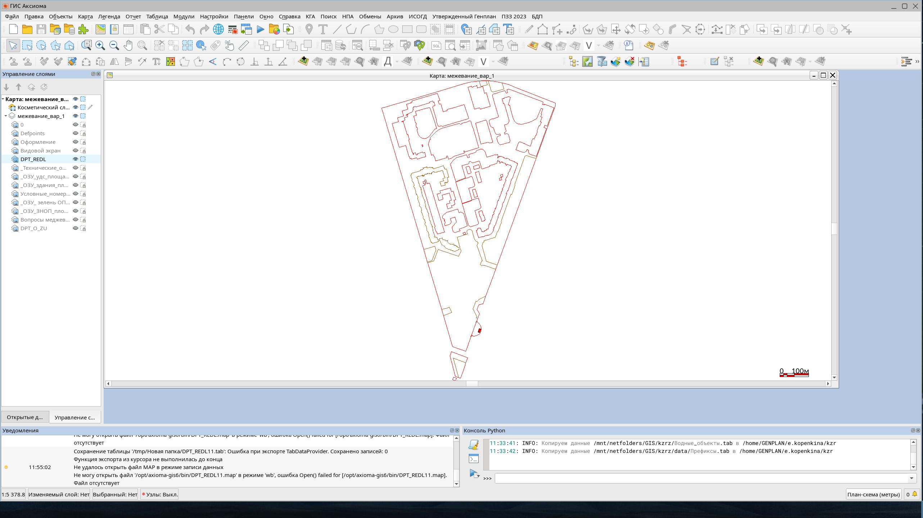Click the Move layer down arrow
Screen dimensions: 923x518
click(x=6, y=87)
